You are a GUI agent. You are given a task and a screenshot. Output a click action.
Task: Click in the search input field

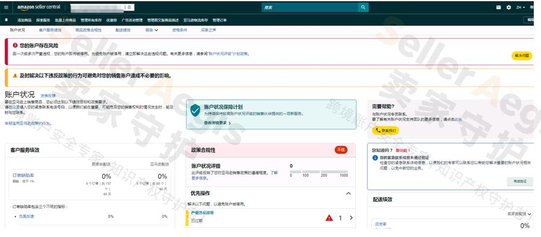pyautogui.click(x=310, y=7)
